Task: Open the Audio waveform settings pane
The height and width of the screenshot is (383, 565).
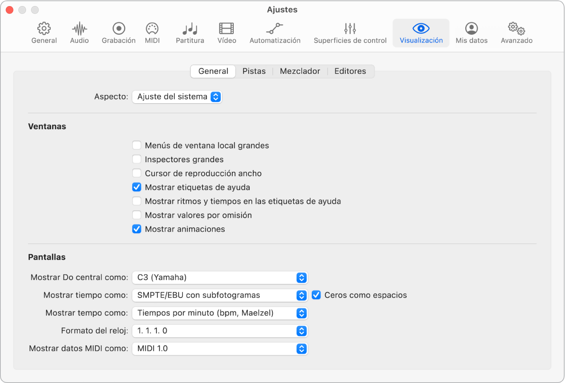Action: coord(79,33)
